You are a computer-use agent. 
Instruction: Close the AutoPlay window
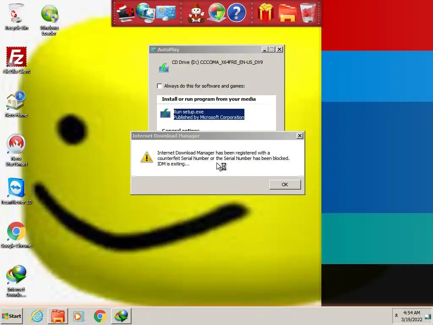(280, 50)
